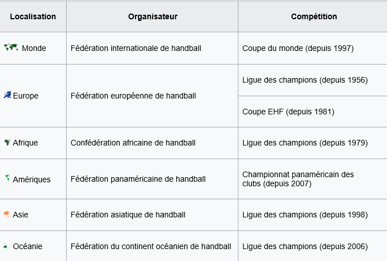Click the Americas map icon

coord(7,178)
